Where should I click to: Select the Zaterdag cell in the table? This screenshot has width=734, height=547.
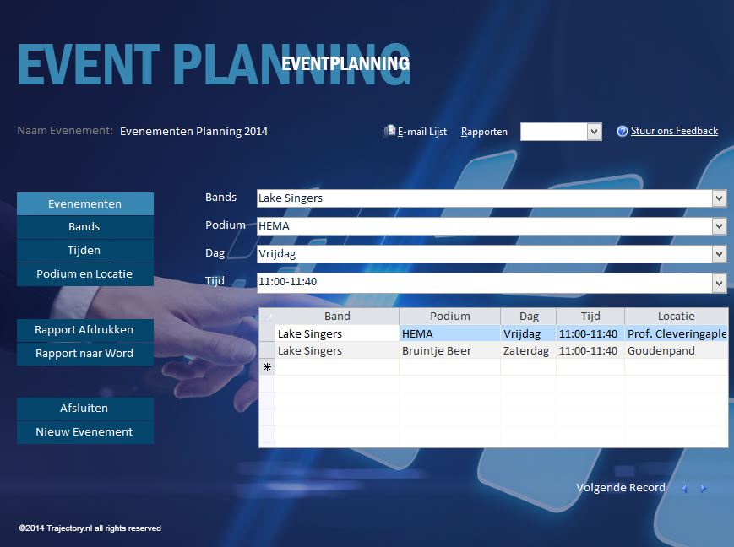(529, 350)
